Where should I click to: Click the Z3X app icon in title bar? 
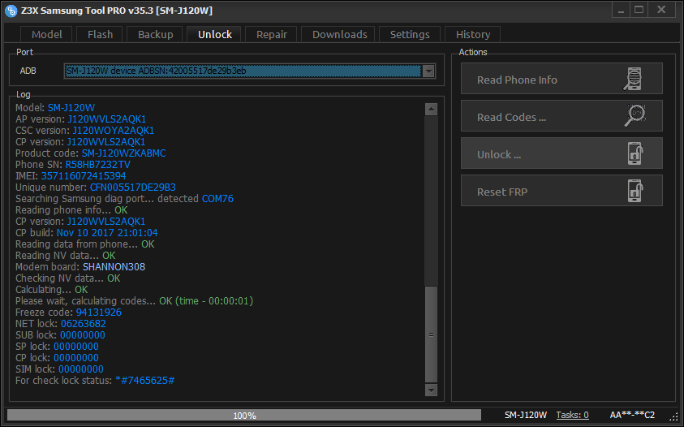pos(11,11)
